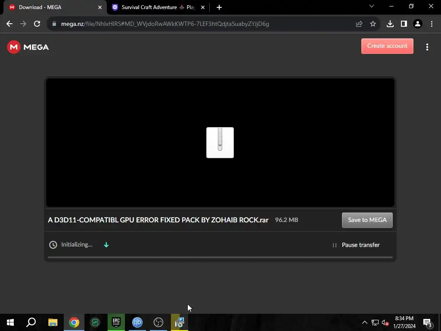Click the rar file name text
This screenshot has width=441, height=331.
coord(158,220)
